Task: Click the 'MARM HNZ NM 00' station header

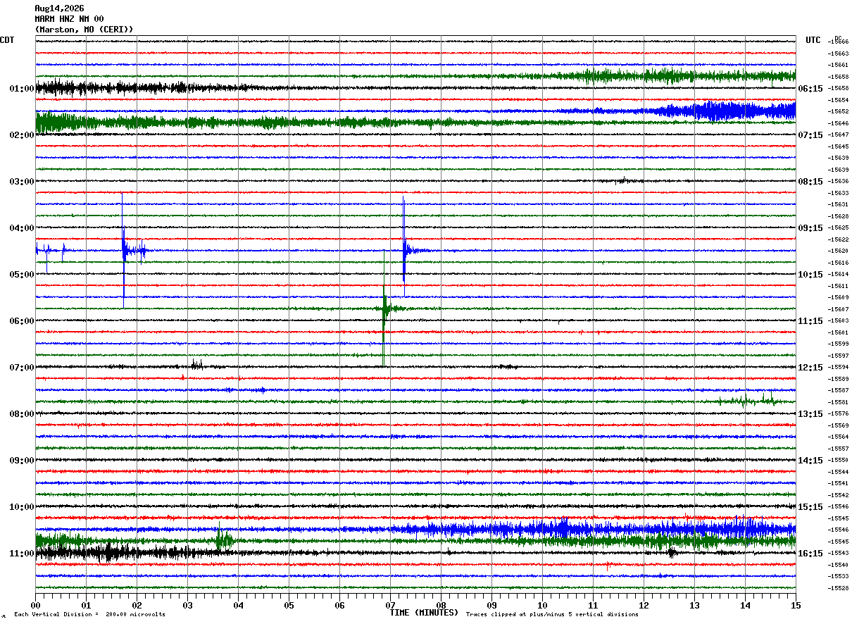Action: [x=69, y=19]
